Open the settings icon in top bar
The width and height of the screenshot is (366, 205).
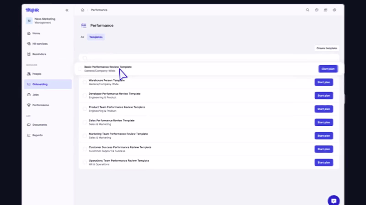pos(334,10)
